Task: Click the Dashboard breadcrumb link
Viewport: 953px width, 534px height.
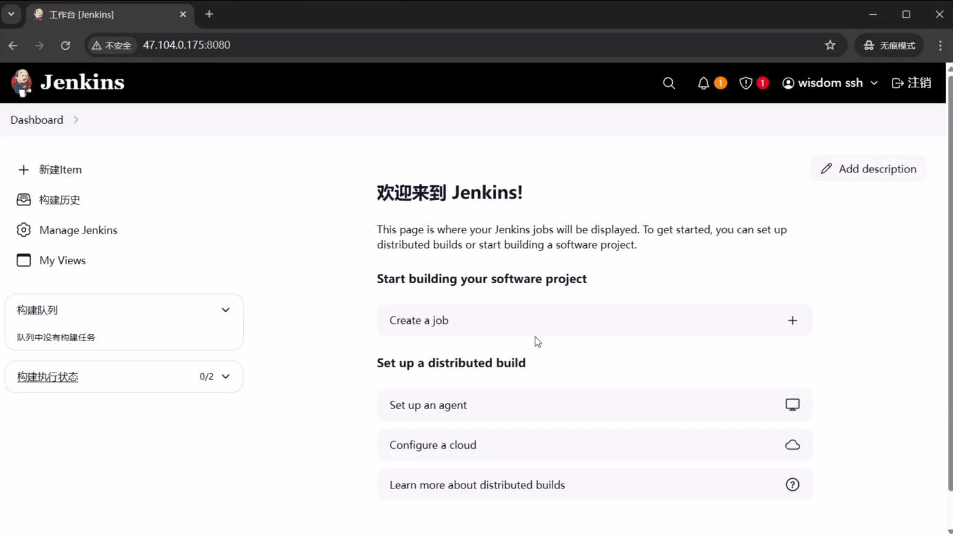Action: [x=37, y=120]
